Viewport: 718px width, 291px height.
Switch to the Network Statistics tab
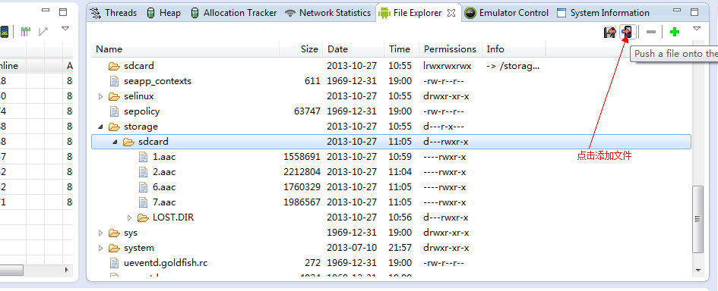[327, 13]
